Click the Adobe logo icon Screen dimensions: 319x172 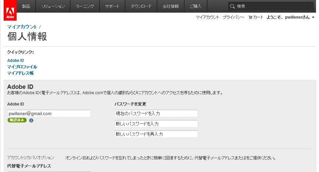click(10, 10)
